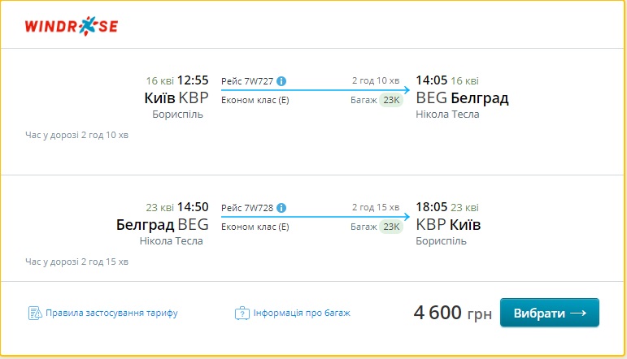This screenshot has height=359, width=627.
Task: Click info icon next to flight 7W727
Action: pos(281,81)
